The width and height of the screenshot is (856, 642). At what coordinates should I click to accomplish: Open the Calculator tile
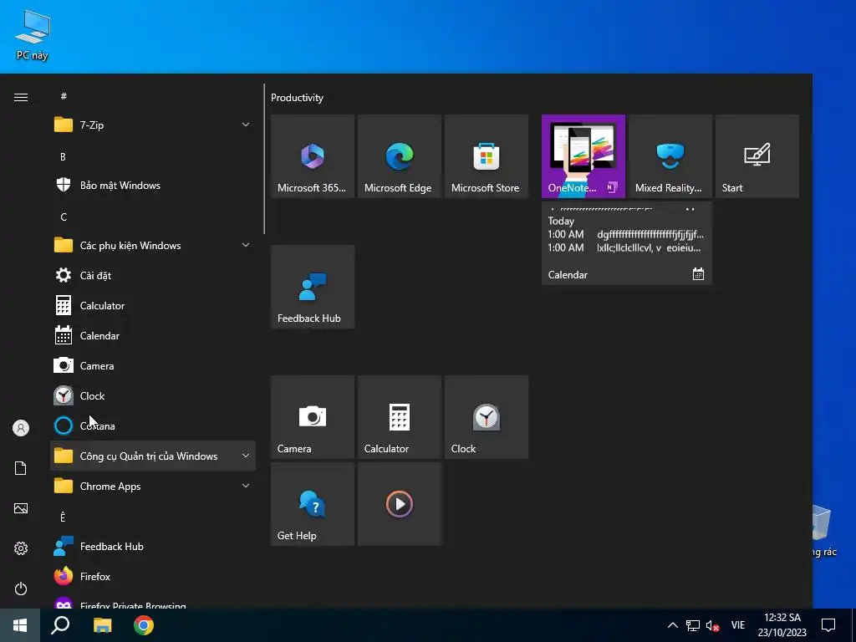click(x=399, y=417)
